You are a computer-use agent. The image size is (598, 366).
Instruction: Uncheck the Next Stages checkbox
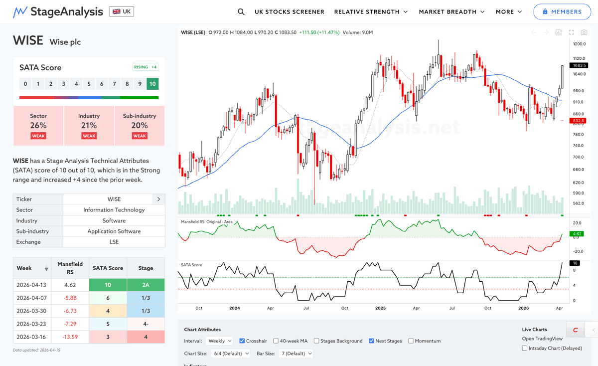pos(372,341)
